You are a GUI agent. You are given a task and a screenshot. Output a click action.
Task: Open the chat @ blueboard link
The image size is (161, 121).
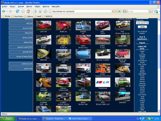pyautogui.click(x=142, y=38)
